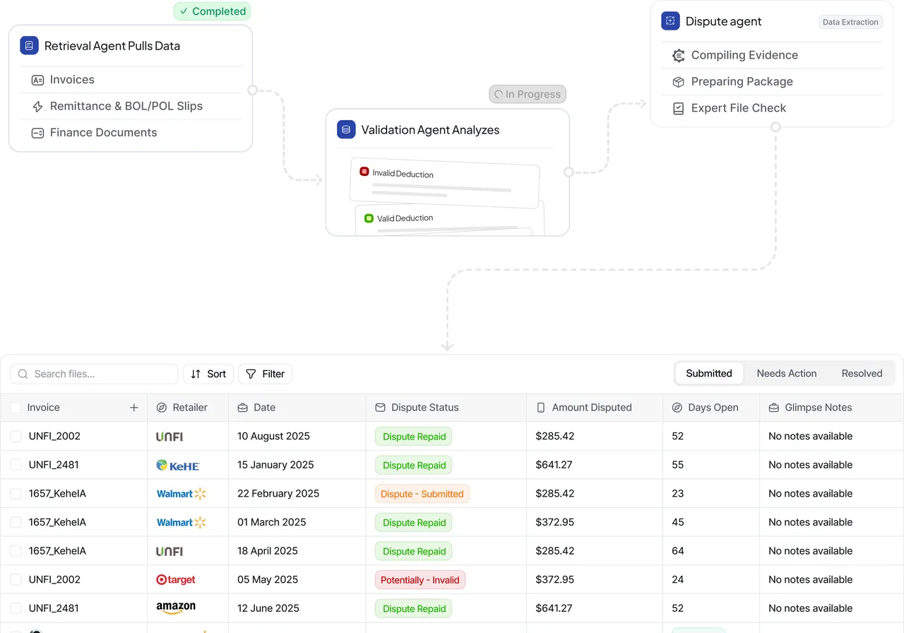Click the Validation Agent database icon
Viewport: 904px width, 633px height.
pyautogui.click(x=345, y=129)
